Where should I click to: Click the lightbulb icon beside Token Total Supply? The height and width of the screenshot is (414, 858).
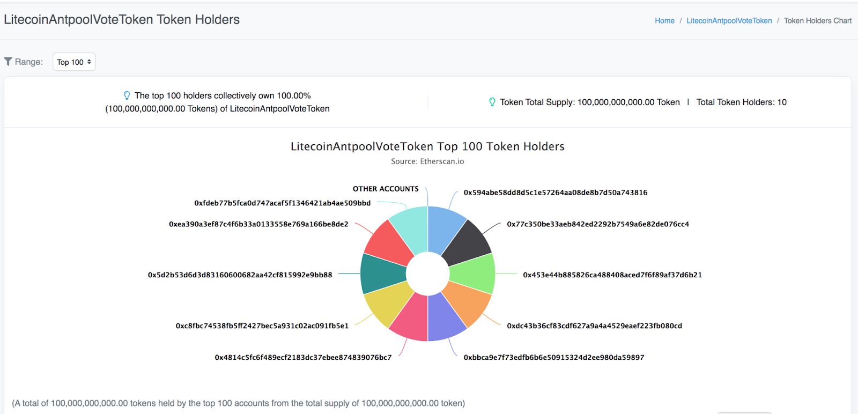492,102
